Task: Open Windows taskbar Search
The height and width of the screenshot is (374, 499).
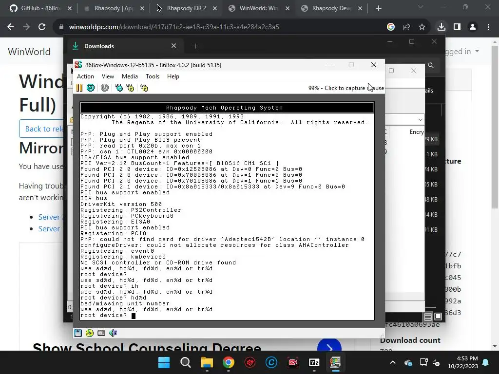Action: click(186, 362)
